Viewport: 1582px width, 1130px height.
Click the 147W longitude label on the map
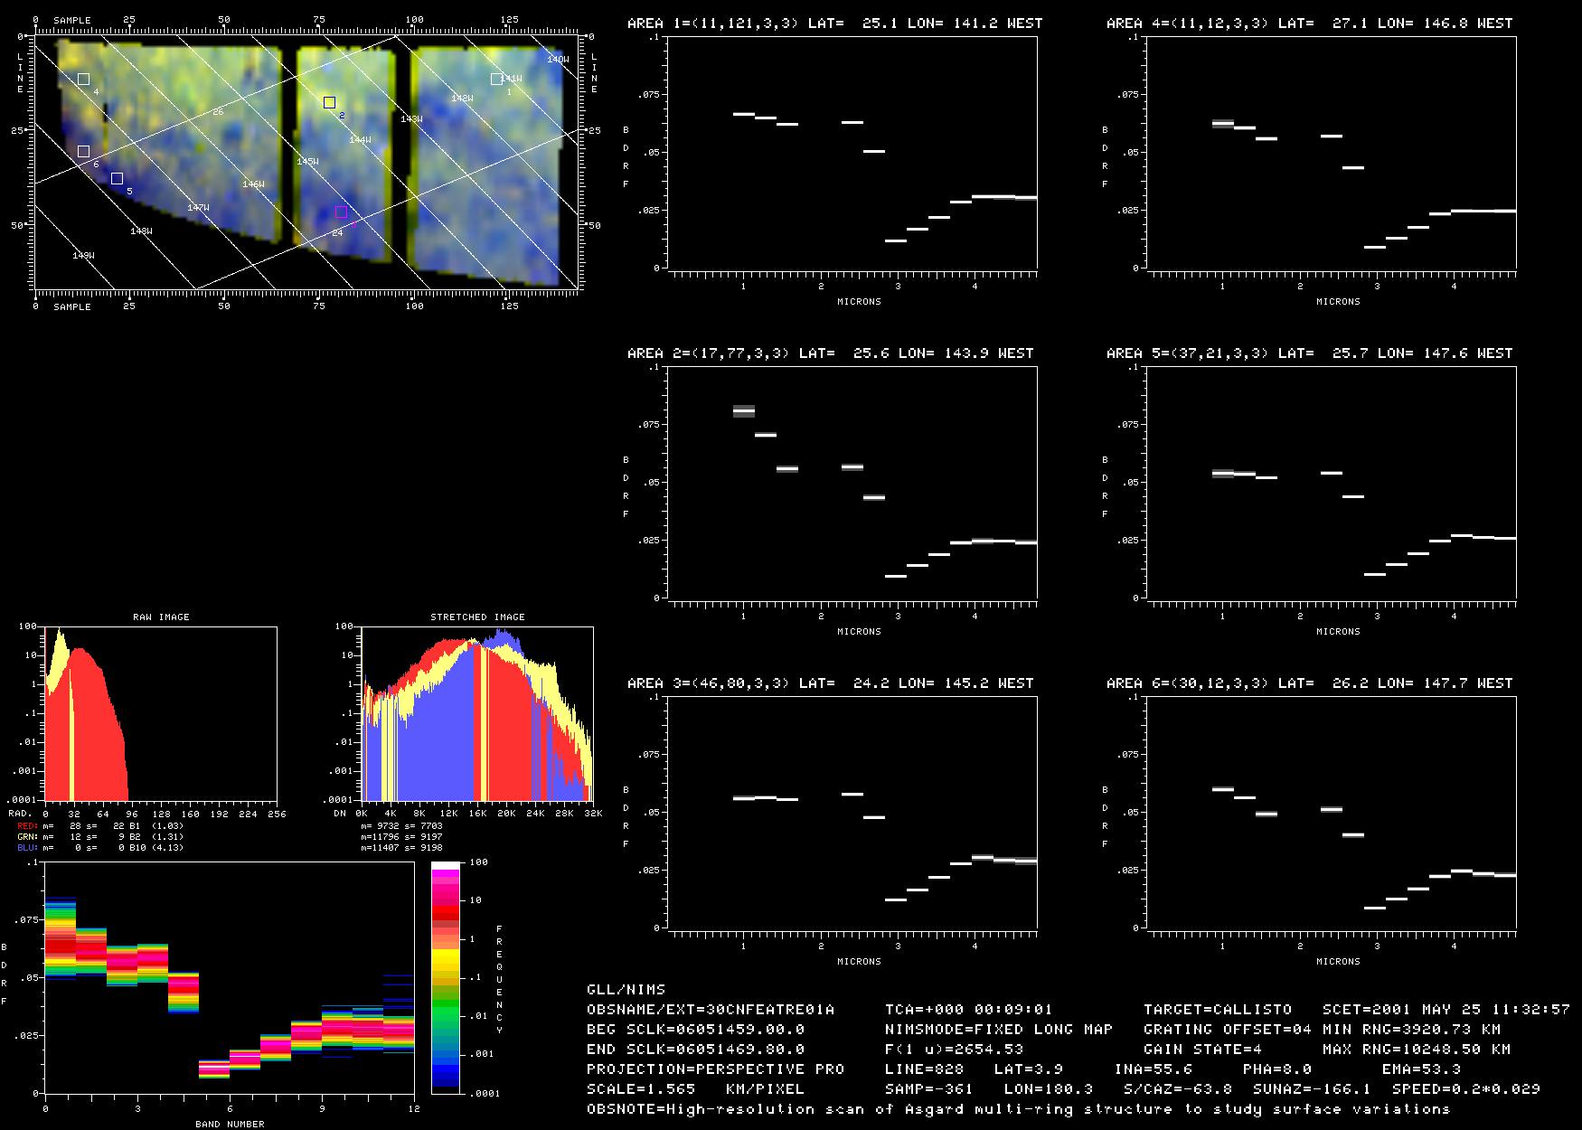[198, 208]
